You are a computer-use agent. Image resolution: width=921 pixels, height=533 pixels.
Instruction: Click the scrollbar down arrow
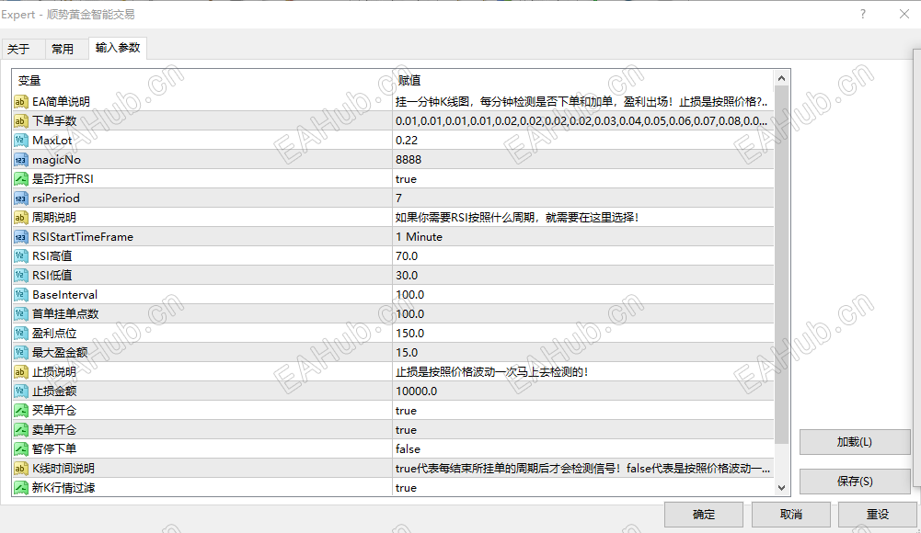click(x=781, y=487)
